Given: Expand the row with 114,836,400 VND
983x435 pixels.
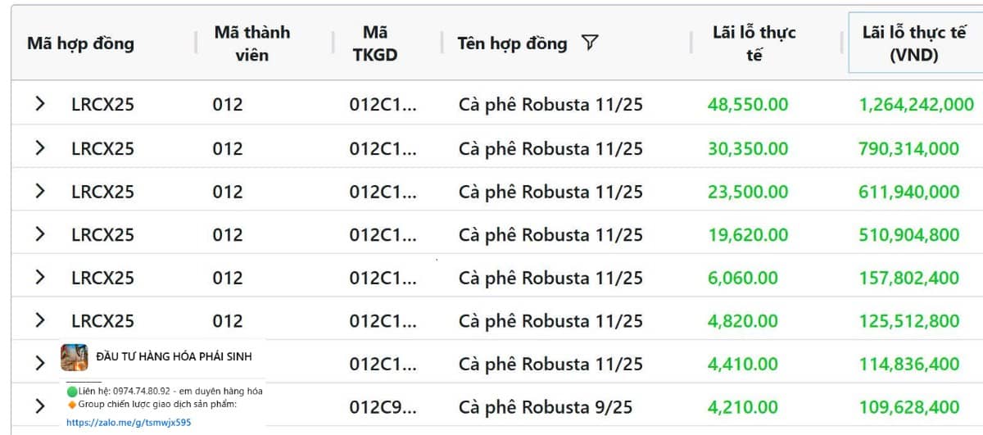Looking at the screenshot, I should click(39, 363).
